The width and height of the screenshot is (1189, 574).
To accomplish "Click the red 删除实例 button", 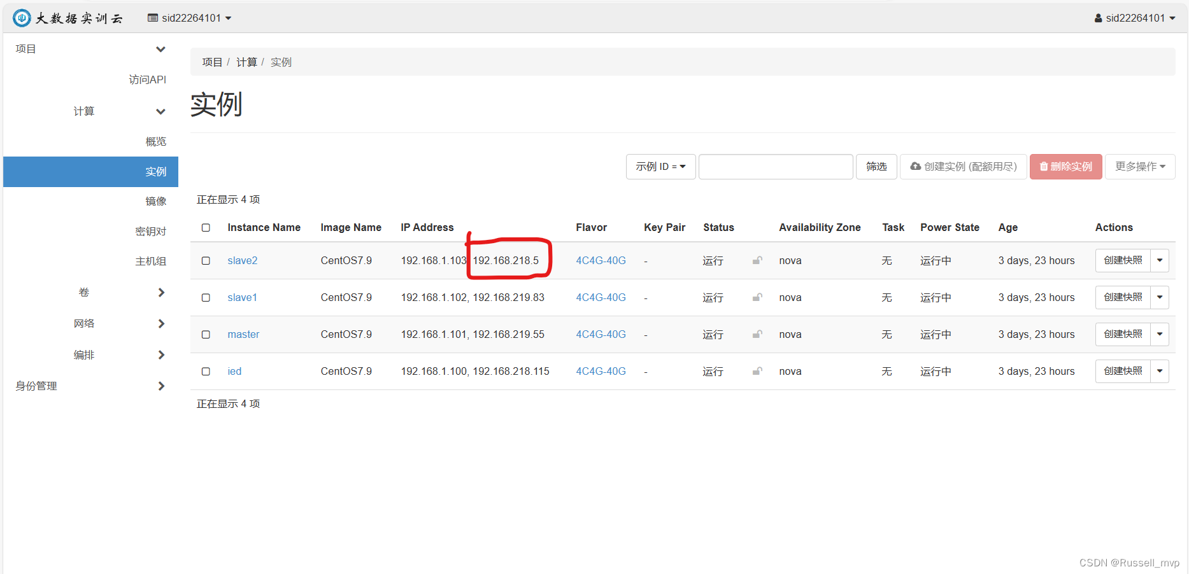I will point(1065,167).
